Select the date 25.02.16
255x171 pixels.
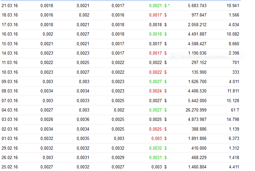tap(10, 167)
